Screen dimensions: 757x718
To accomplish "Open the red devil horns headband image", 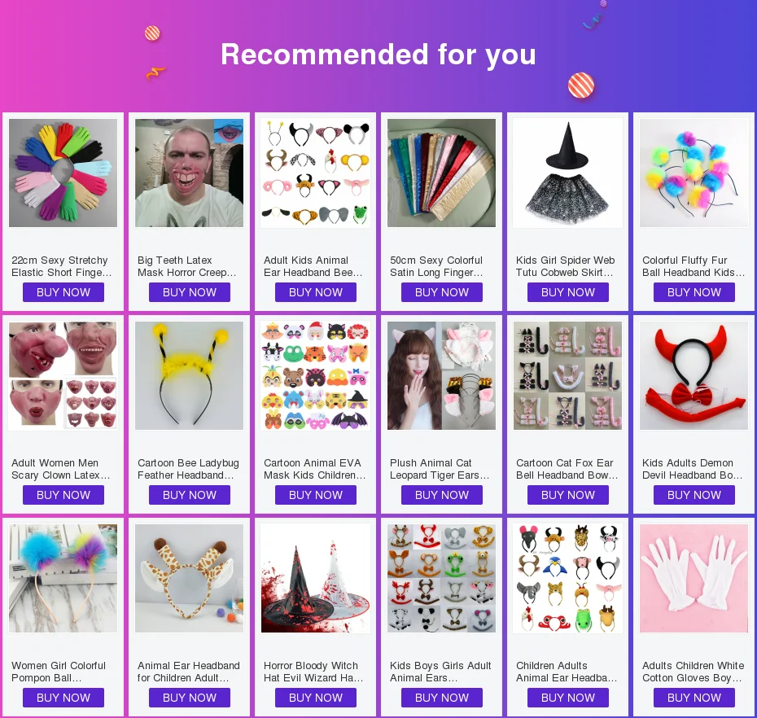I will point(694,375).
